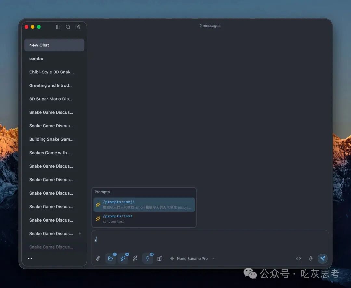Open the combo chat
Screen dimensions: 351x288
(54, 59)
